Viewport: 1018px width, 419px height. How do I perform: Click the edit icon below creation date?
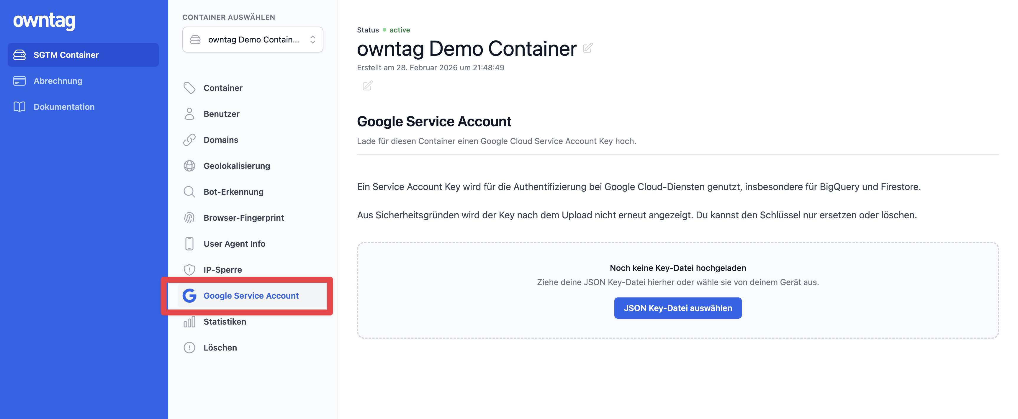point(367,85)
